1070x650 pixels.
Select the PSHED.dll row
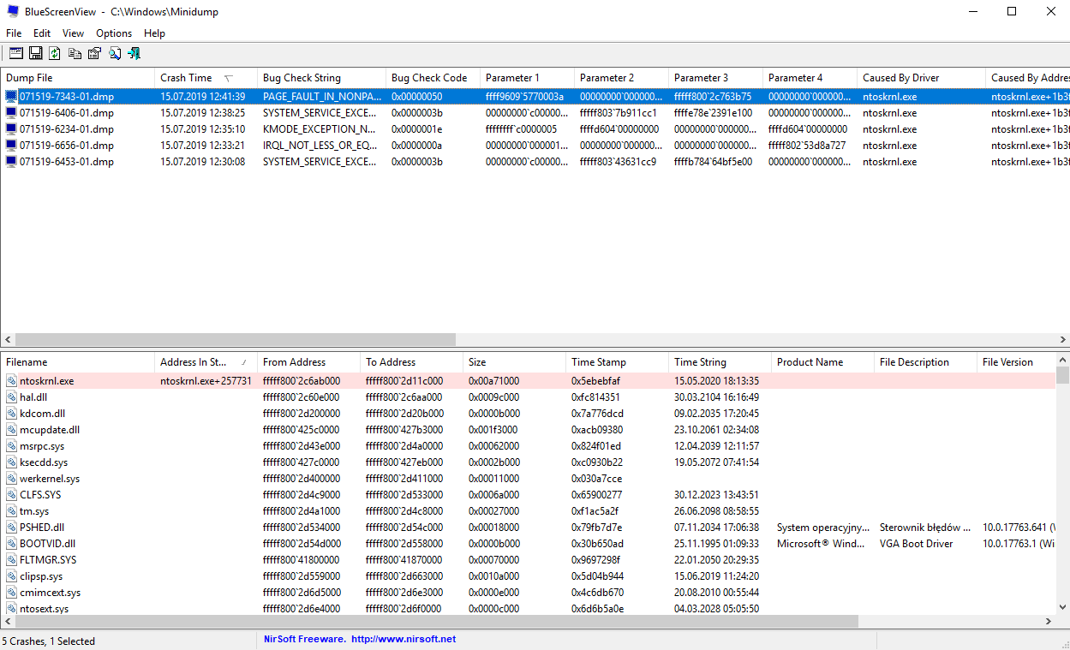pos(528,528)
